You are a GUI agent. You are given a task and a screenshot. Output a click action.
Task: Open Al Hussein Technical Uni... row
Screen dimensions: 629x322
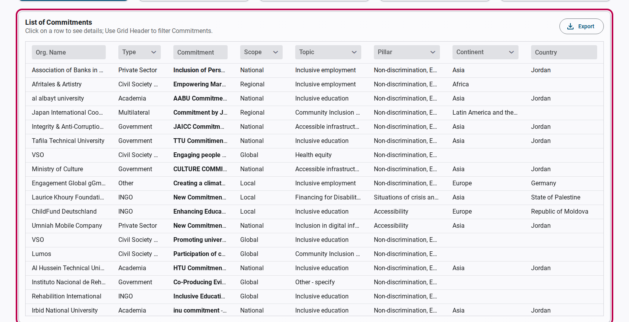pyautogui.click(x=314, y=268)
